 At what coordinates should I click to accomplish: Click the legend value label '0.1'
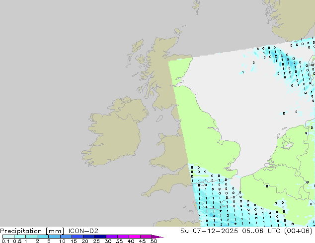[5, 241]
